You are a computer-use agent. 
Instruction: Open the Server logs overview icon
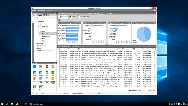[x=41, y=73]
